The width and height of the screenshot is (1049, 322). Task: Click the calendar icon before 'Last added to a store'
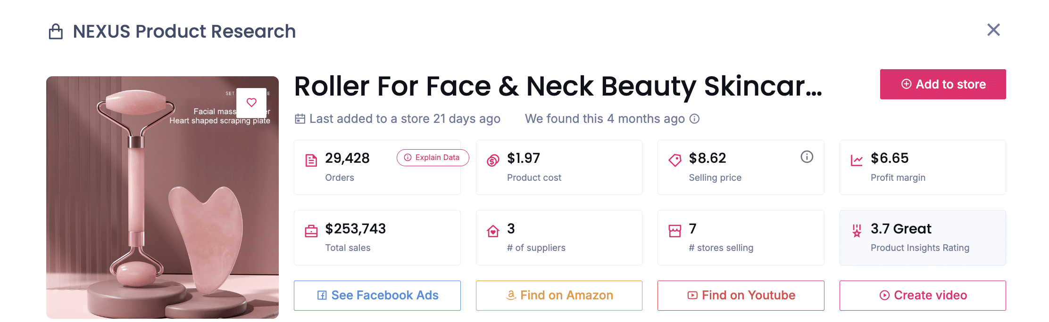tap(300, 119)
